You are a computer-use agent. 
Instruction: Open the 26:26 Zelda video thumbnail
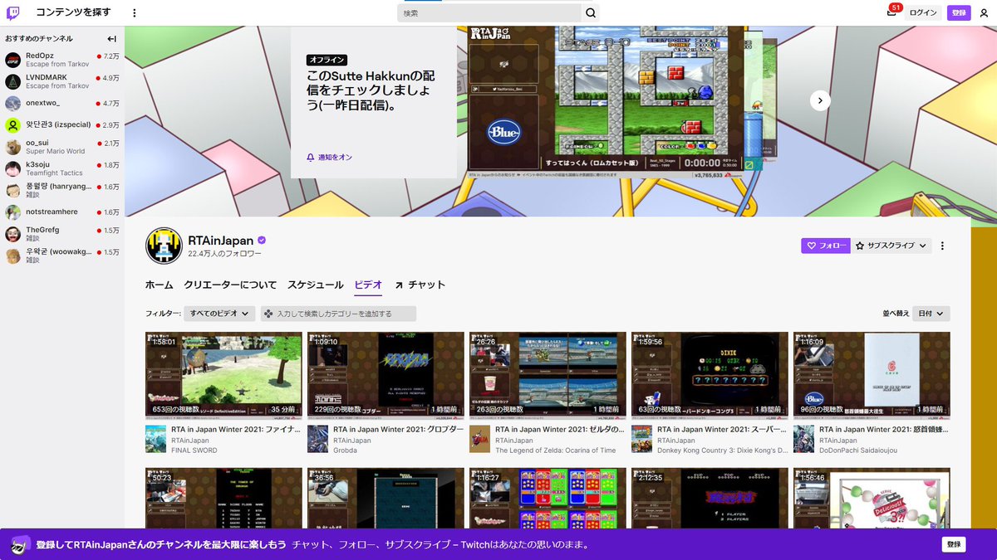tap(548, 376)
